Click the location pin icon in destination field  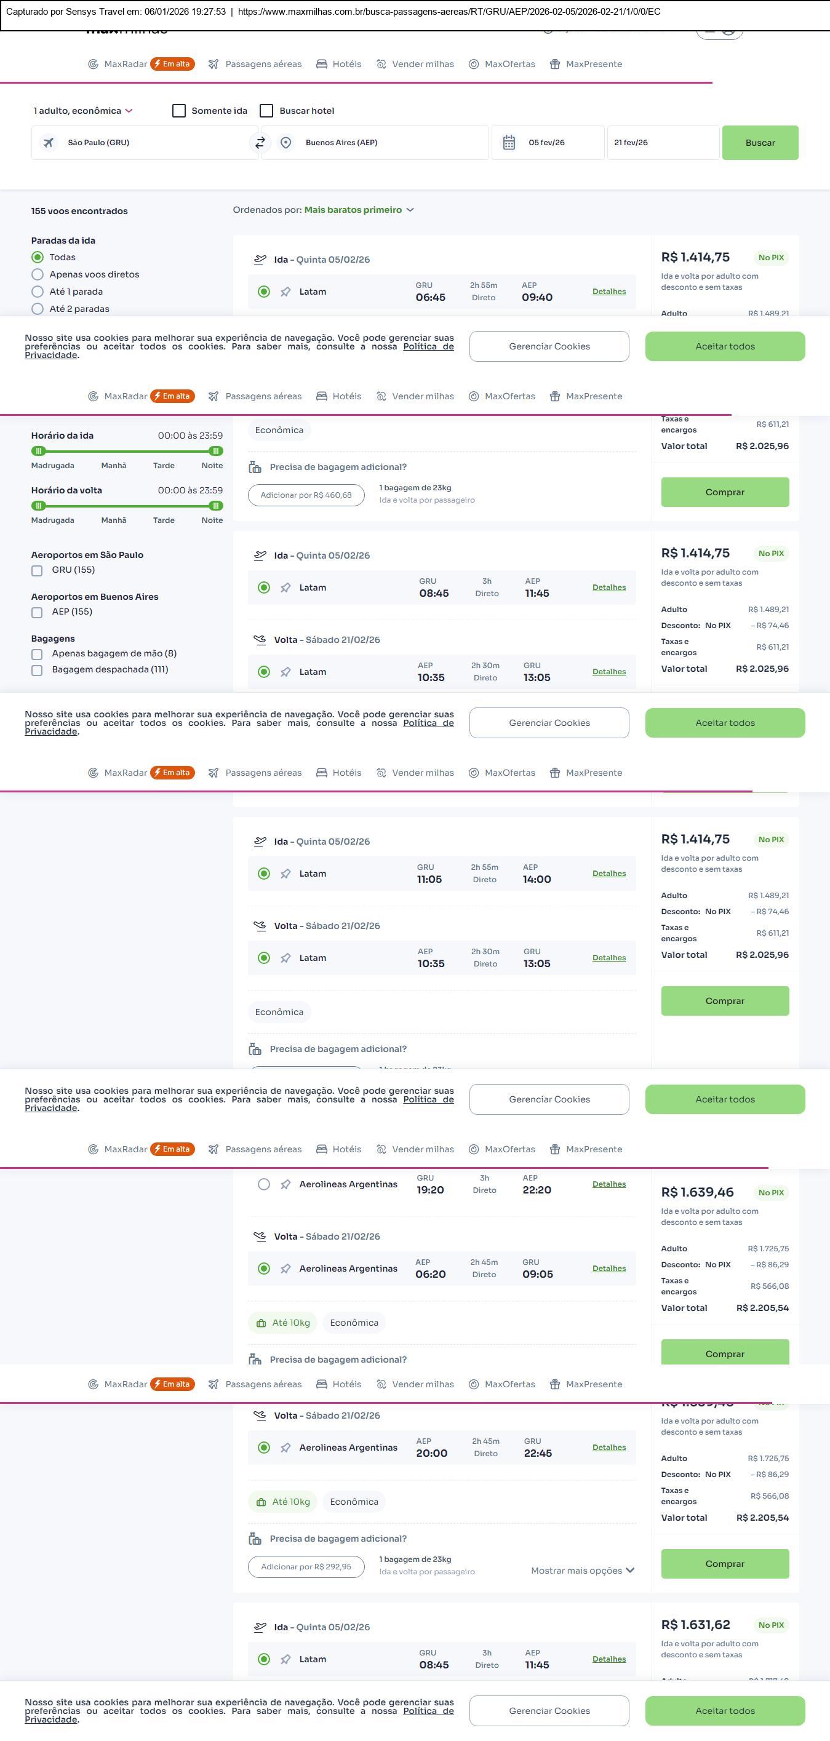point(286,143)
